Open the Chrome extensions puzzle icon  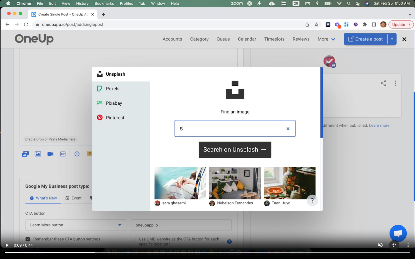pyautogui.click(x=365, y=25)
